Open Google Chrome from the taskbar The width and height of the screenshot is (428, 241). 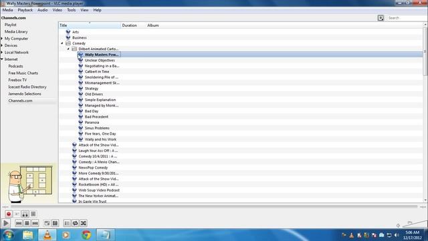click(x=86, y=235)
